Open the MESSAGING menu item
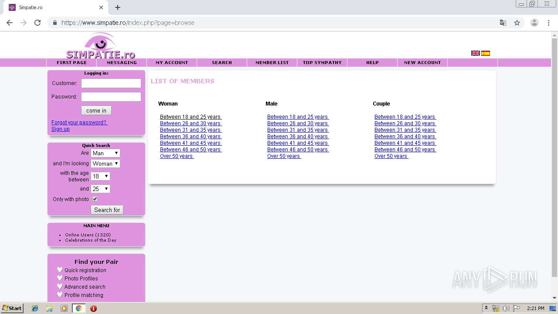558x314 pixels. [122, 62]
